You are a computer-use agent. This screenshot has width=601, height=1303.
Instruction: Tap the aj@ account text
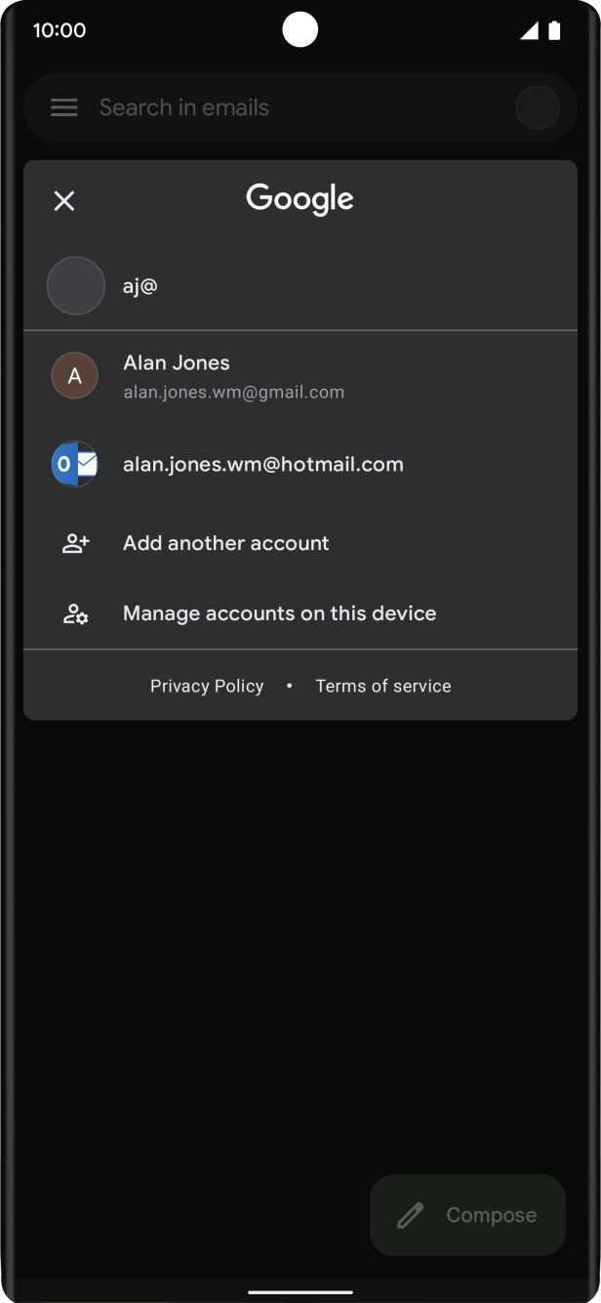140,286
